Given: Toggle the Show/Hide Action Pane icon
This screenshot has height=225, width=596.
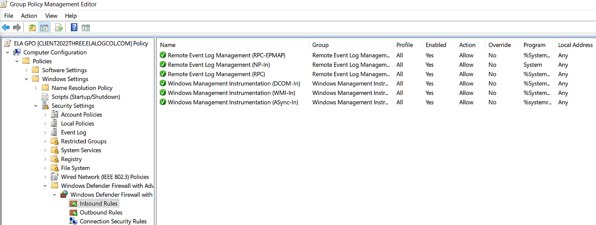Looking at the screenshot, I should click(x=86, y=27).
